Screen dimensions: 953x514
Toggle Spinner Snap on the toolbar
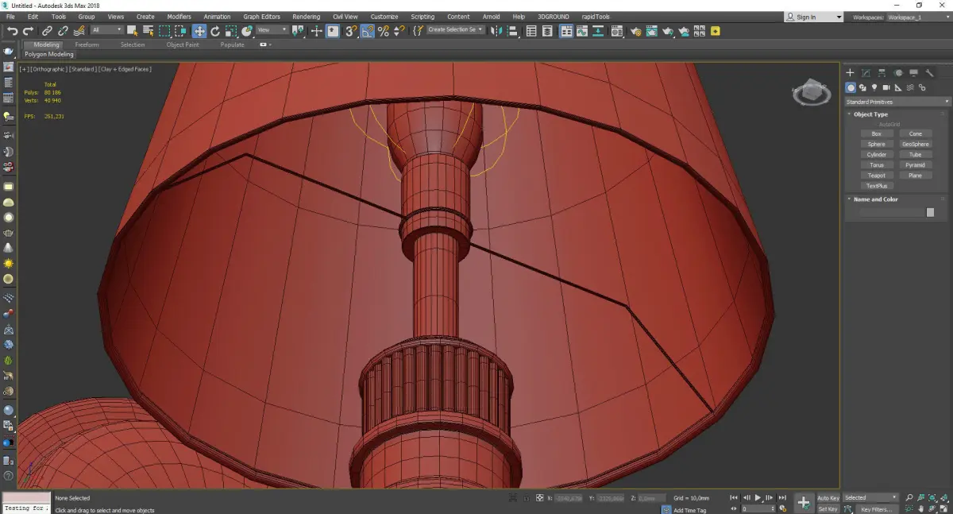(399, 32)
